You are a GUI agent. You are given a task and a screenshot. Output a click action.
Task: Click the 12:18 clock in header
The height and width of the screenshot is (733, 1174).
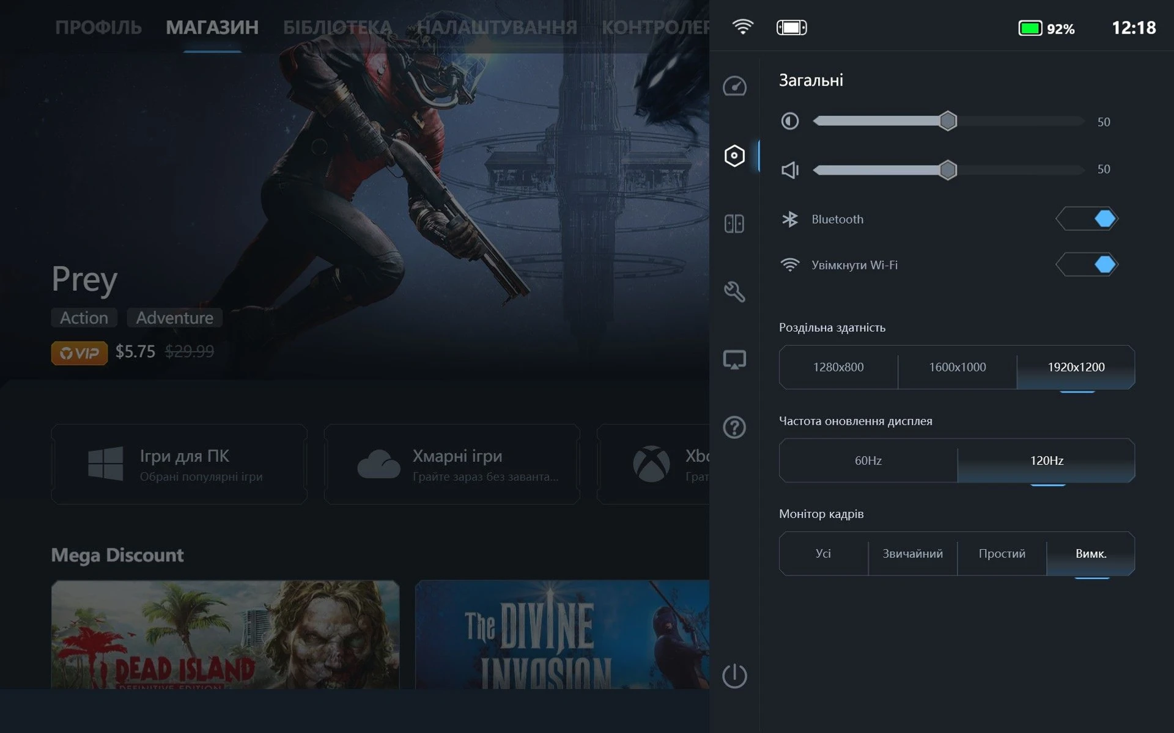point(1134,28)
